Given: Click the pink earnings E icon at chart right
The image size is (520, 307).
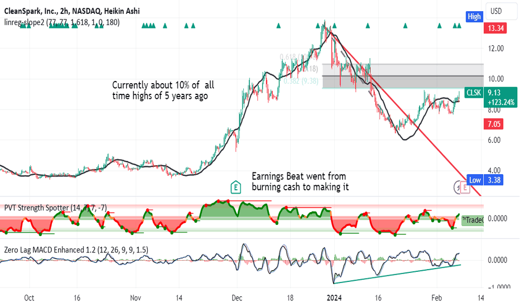Looking at the screenshot, I should (465, 188).
